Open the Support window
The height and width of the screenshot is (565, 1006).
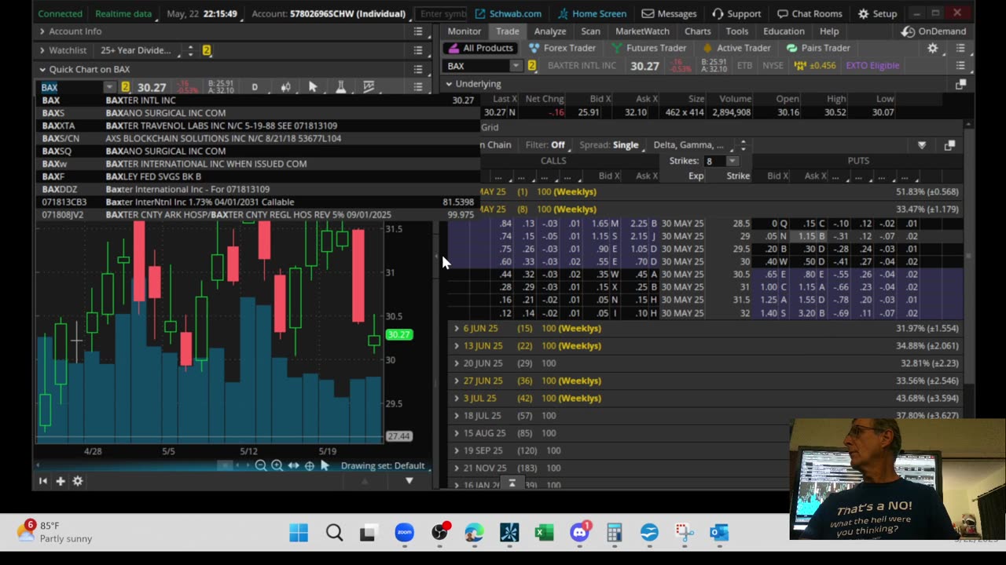[736, 13]
